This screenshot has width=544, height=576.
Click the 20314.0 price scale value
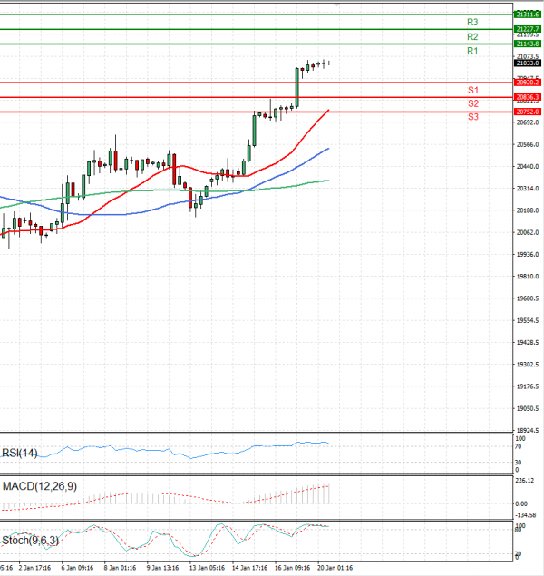[x=528, y=189]
